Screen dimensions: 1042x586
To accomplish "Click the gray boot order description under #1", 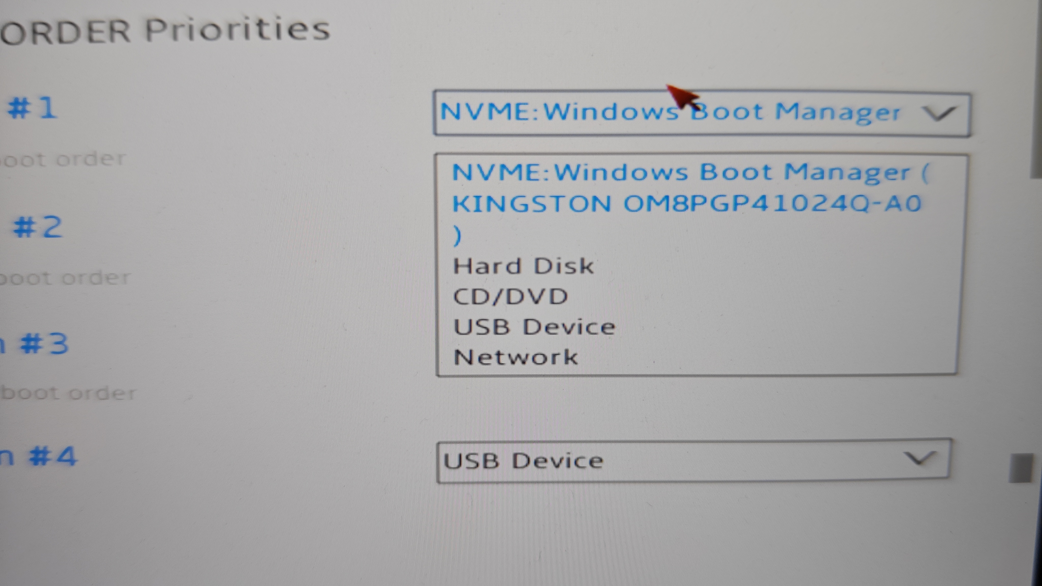I will point(63,159).
